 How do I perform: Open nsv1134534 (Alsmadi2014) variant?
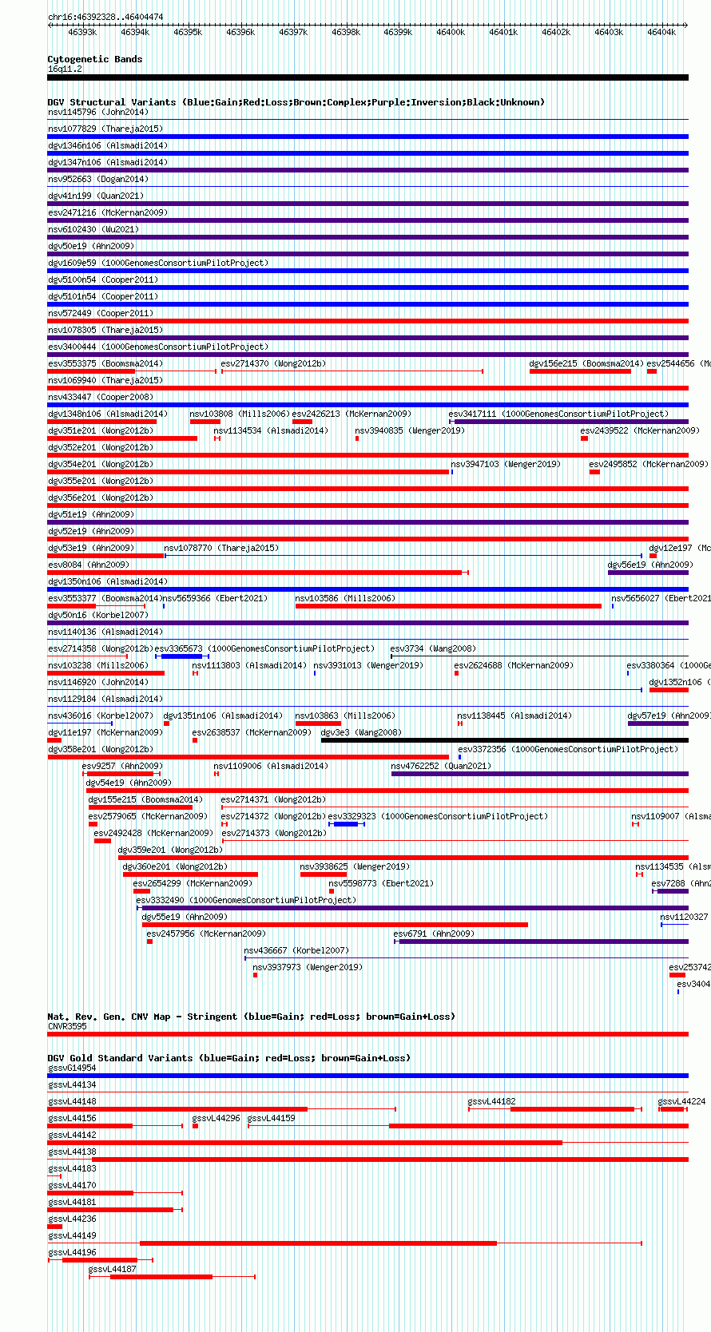(271, 430)
